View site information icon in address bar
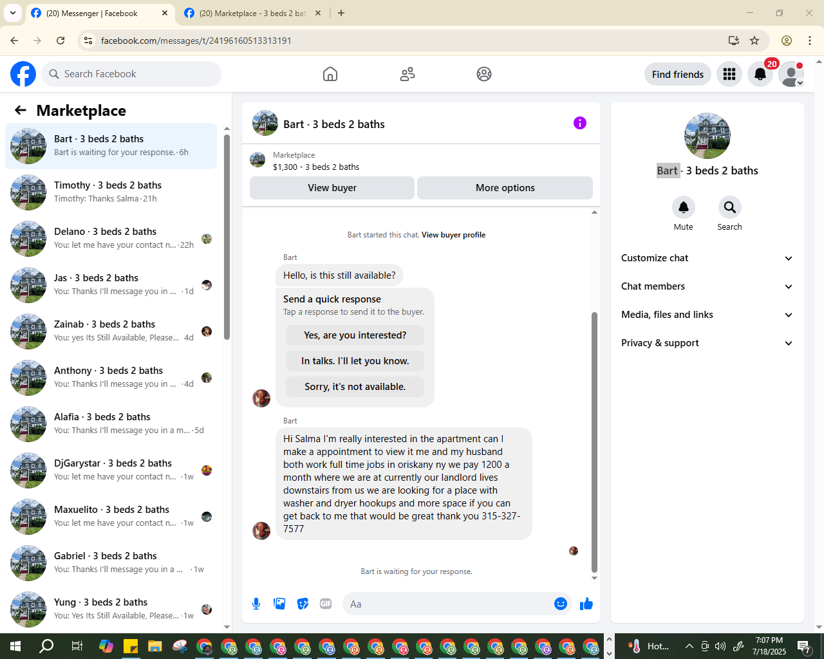This screenshot has height=659, width=824. tap(89, 41)
